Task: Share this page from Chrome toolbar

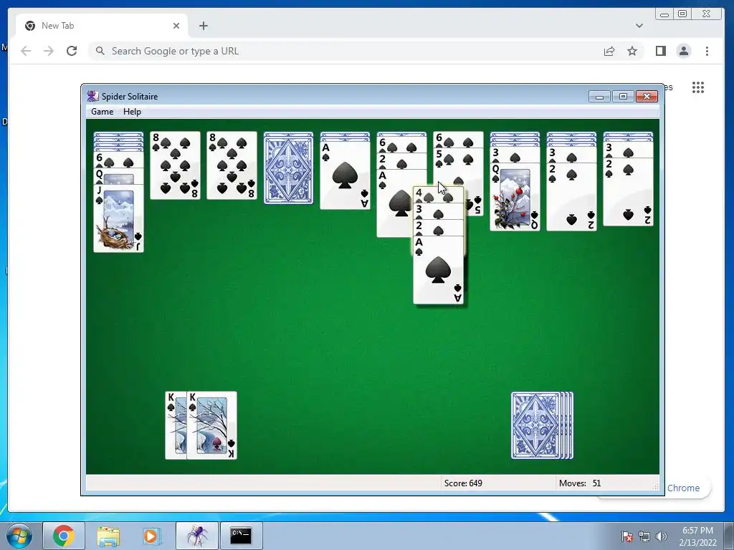Action: (x=609, y=51)
